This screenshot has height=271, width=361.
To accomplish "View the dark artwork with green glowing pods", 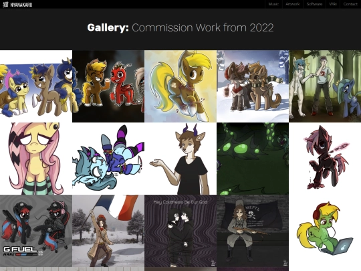I will pos(253,159).
